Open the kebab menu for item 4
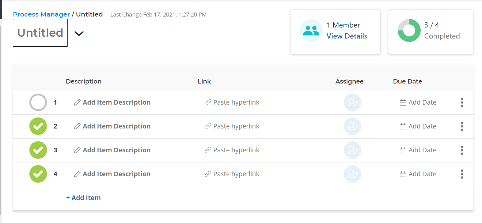The height and width of the screenshot is (223, 482). [x=462, y=174]
